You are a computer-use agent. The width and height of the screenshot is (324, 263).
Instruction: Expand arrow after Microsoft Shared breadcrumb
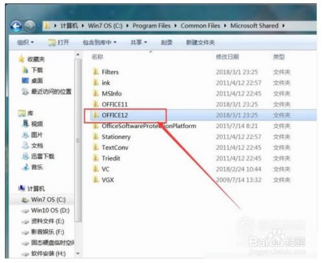283,26
